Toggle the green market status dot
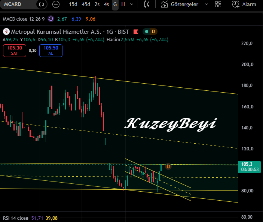 pyautogui.click(x=146, y=31)
